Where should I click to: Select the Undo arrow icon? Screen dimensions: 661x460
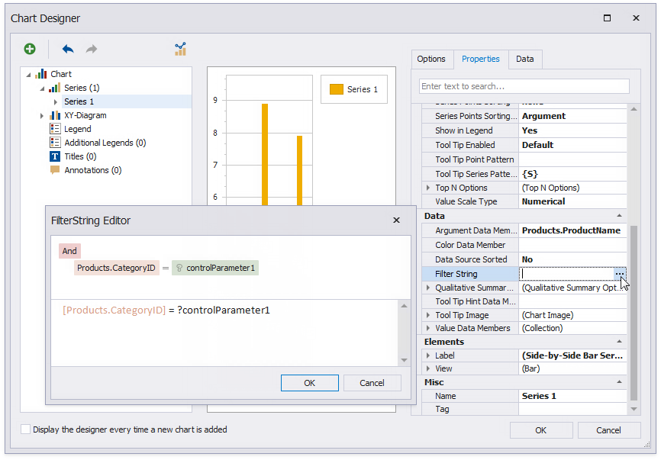67,49
